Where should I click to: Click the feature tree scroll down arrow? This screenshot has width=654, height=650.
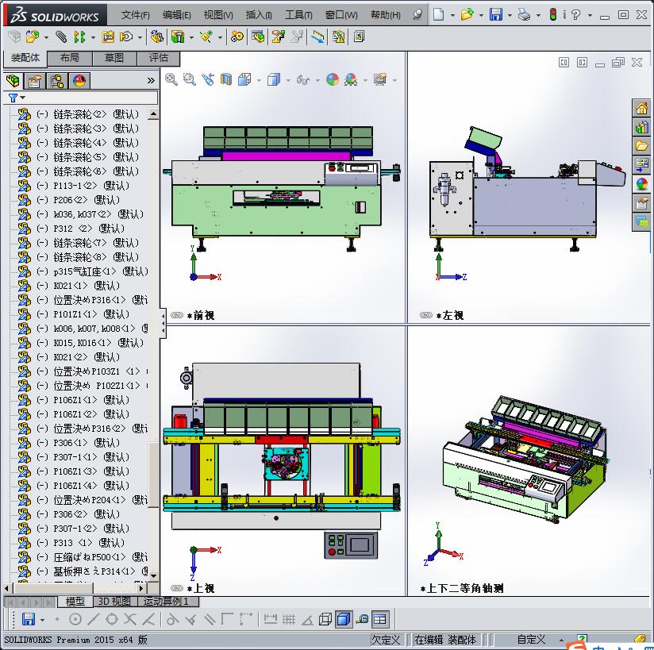click(153, 575)
